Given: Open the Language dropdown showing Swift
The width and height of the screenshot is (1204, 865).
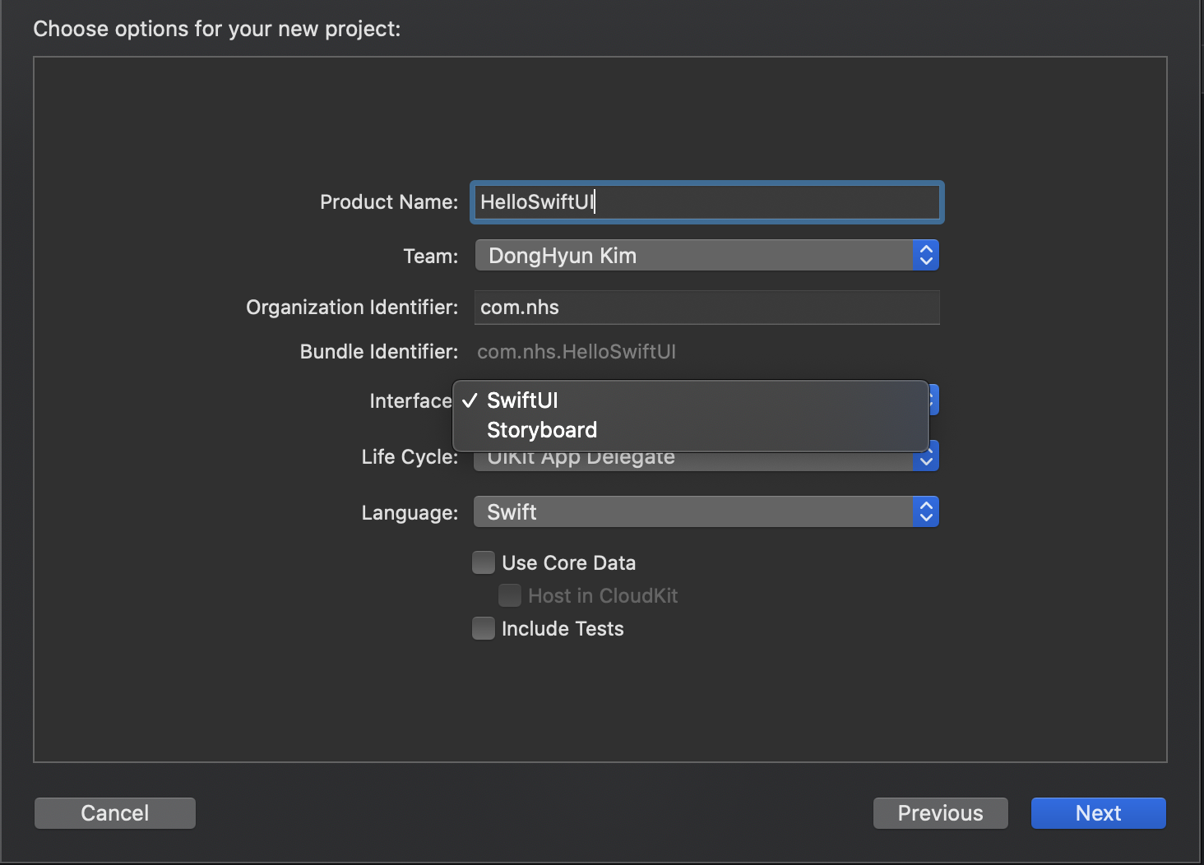Looking at the screenshot, I should (x=706, y=511).
